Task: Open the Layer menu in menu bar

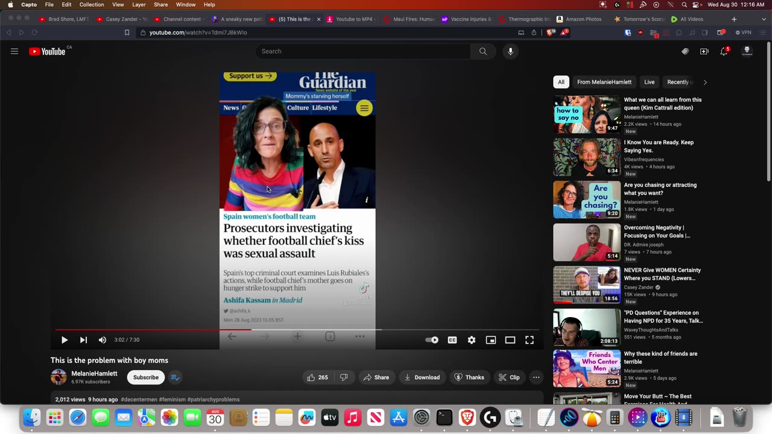Action: (139, 5)
